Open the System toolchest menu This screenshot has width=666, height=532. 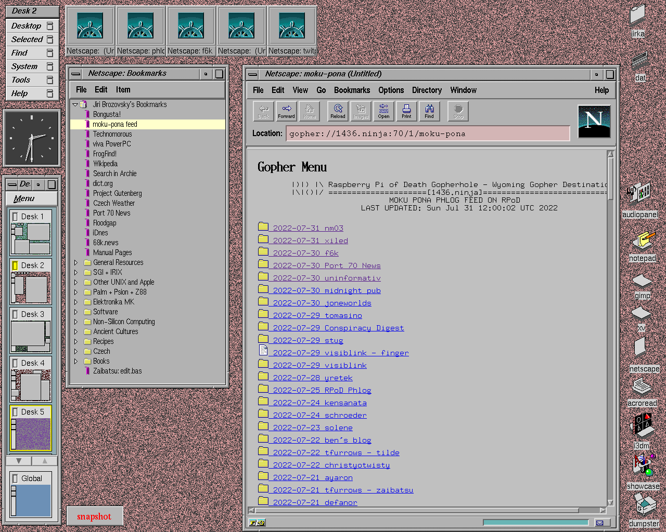point(24,66)
